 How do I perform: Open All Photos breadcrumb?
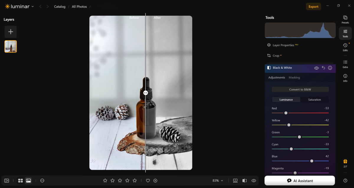(x=79, y=6)
